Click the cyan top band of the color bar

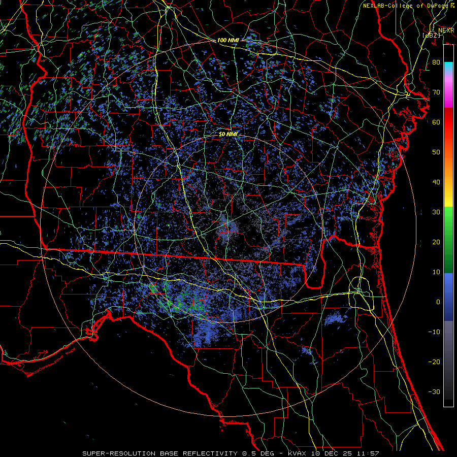[448, 67]
